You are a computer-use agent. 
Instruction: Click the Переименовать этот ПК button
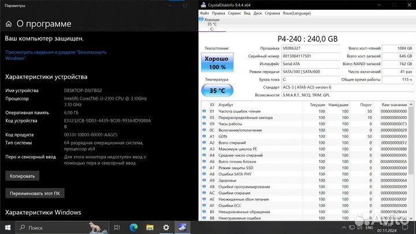35,194
